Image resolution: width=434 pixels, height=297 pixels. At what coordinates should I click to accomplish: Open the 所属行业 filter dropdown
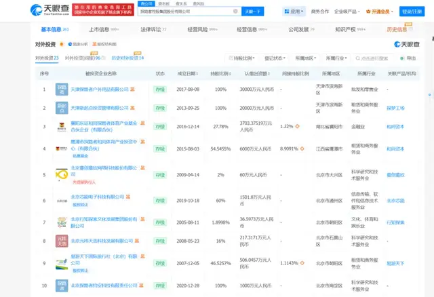(336, 58)
